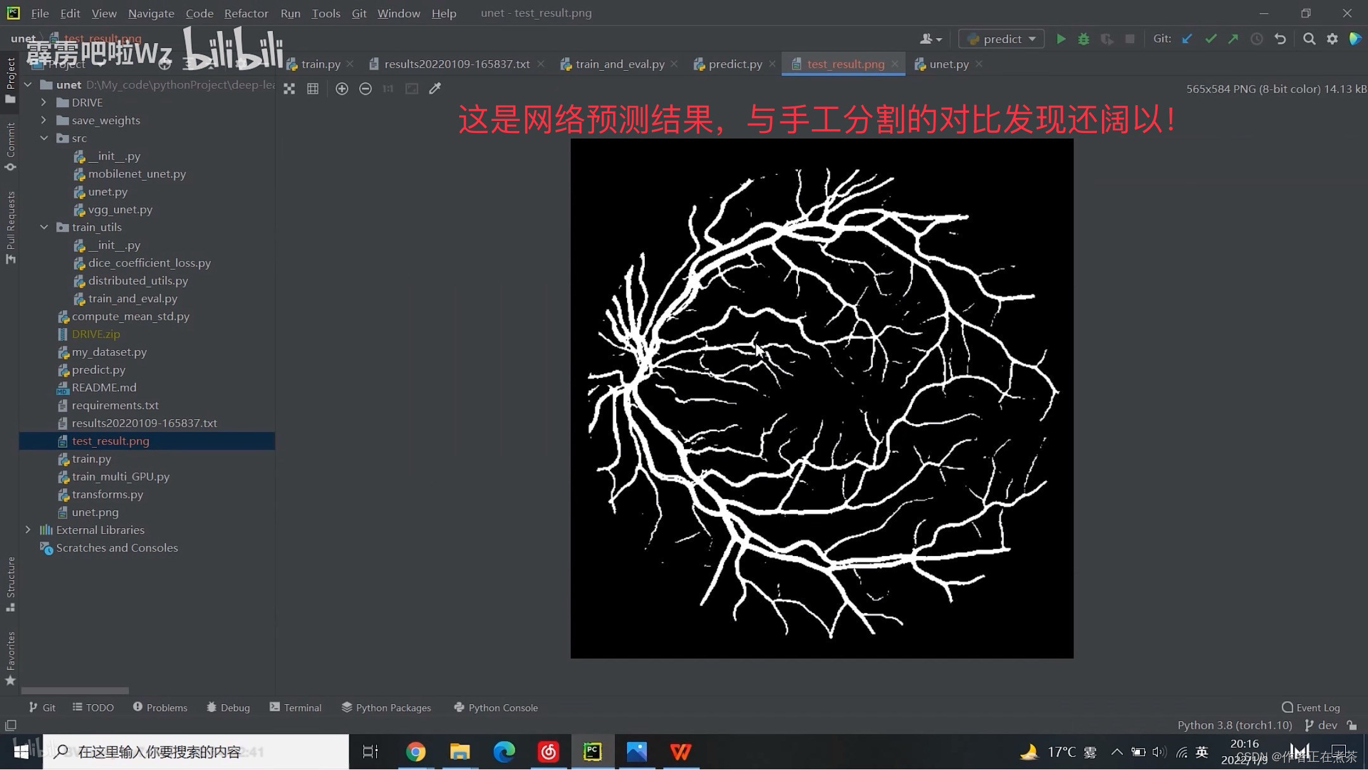This screenshot has height=770, width=1368.
Task: Click the Run (green play) button
Action: click(x=1061, y=39)
